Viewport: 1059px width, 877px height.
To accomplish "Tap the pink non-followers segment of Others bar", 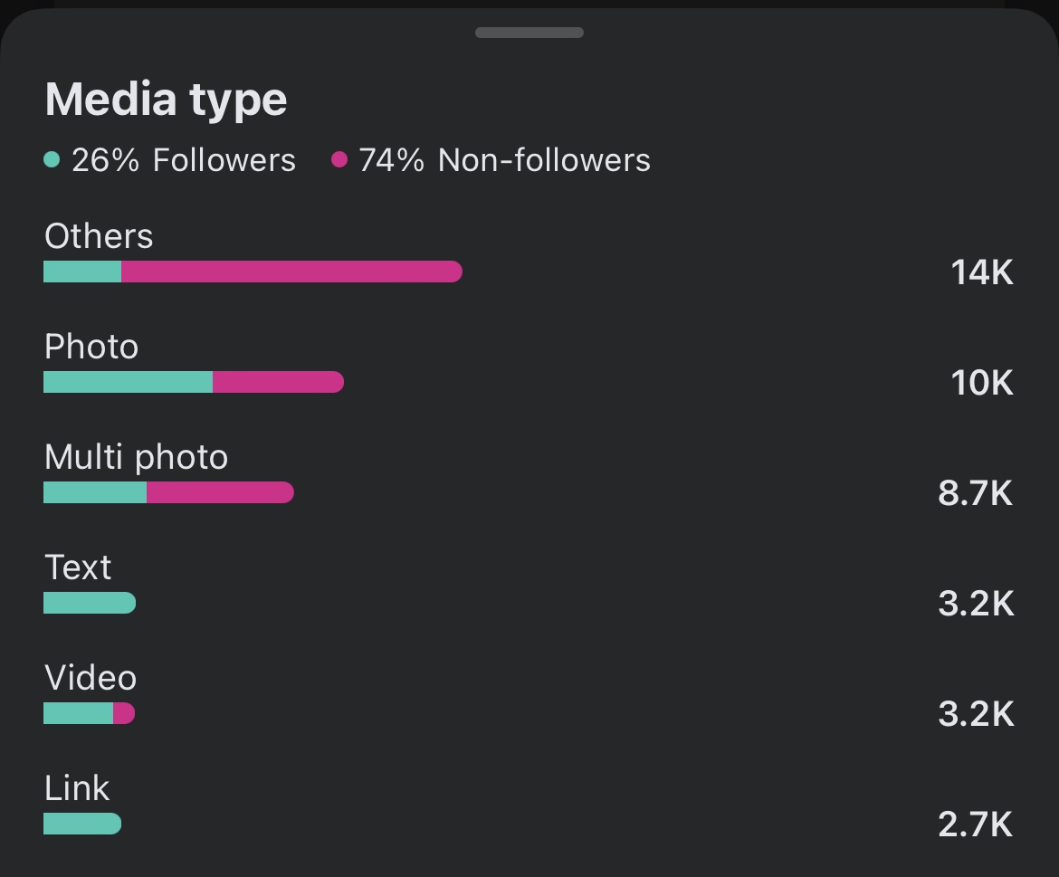I will tap(291, 272).
